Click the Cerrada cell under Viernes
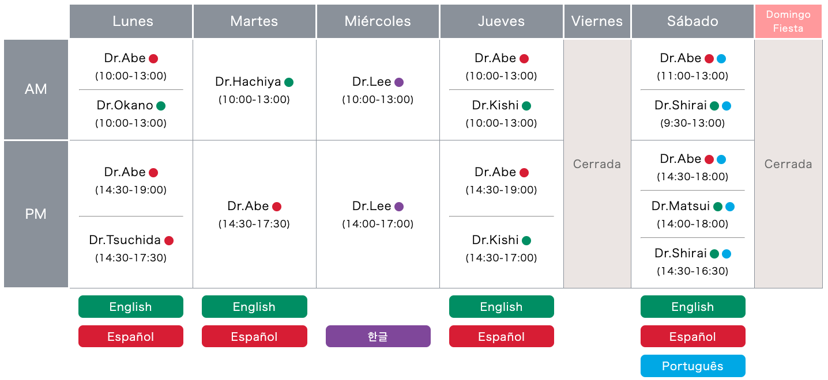828x380 pixels. tap(597, 164)
